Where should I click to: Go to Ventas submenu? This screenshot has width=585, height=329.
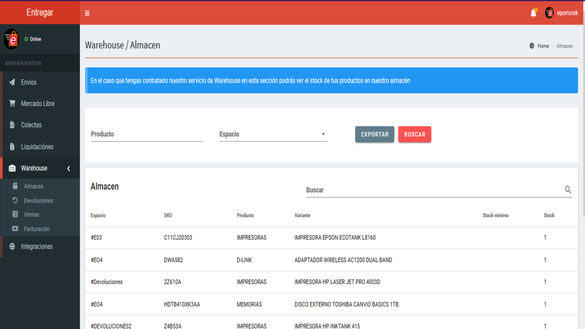(x=31, y=215)
